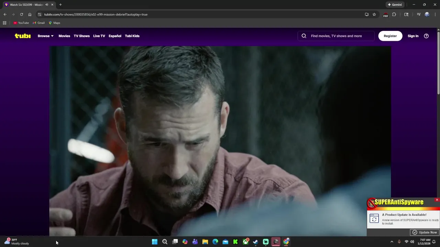
Task: Open the Xbox app on taskbar
Action: click(245, 242)
